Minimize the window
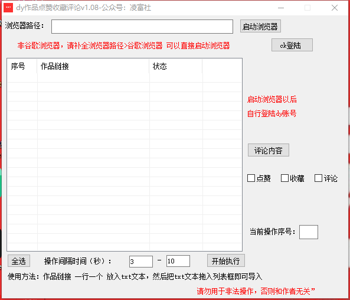Screen dimensions: 350x300 [x=281, y=8]
